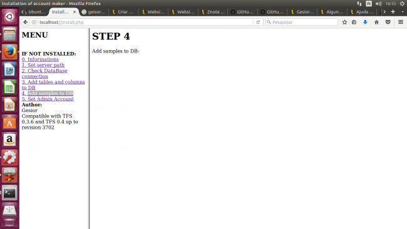
Task: Bookmark this page with star icon
Action: coord(344,23)
